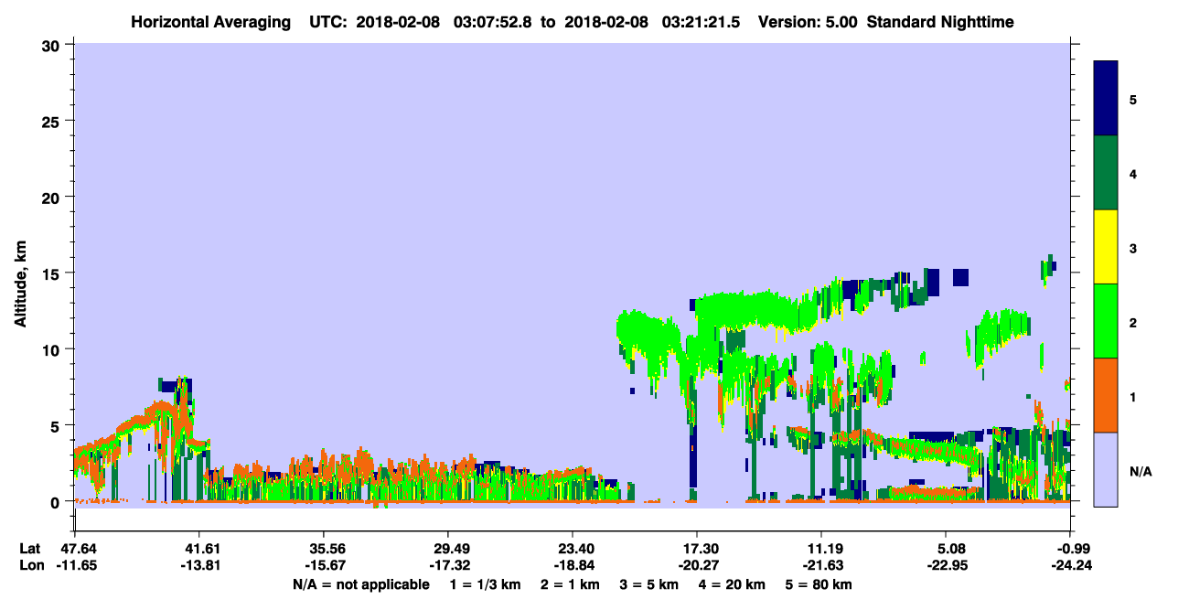Click the 'Lat' row label

(x=29, y=549)
